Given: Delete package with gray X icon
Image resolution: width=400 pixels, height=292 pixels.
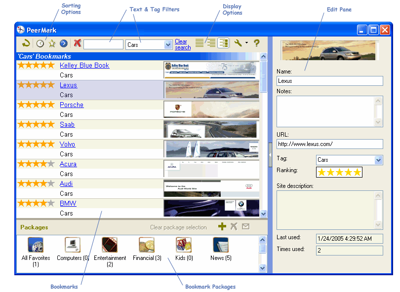Looking at the screenshot, I should (234, 226).
